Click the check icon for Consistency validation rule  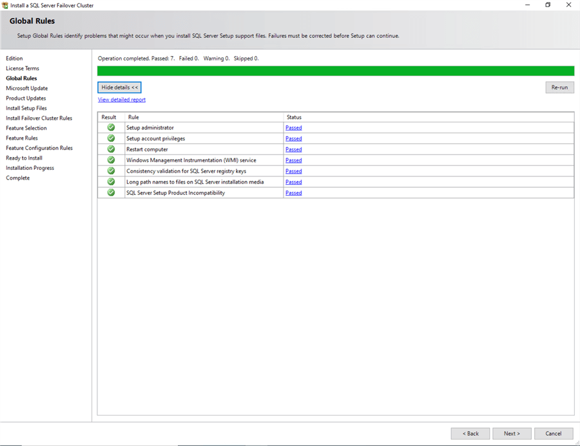[111, 171]
